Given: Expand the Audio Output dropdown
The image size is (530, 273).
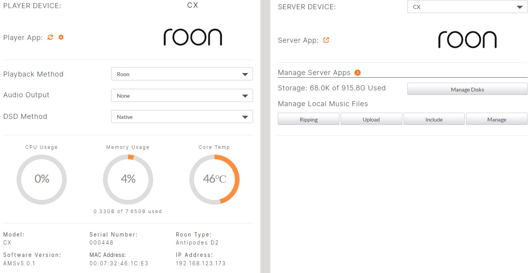Looking at the screenshot, I should [x=182, y=96].
